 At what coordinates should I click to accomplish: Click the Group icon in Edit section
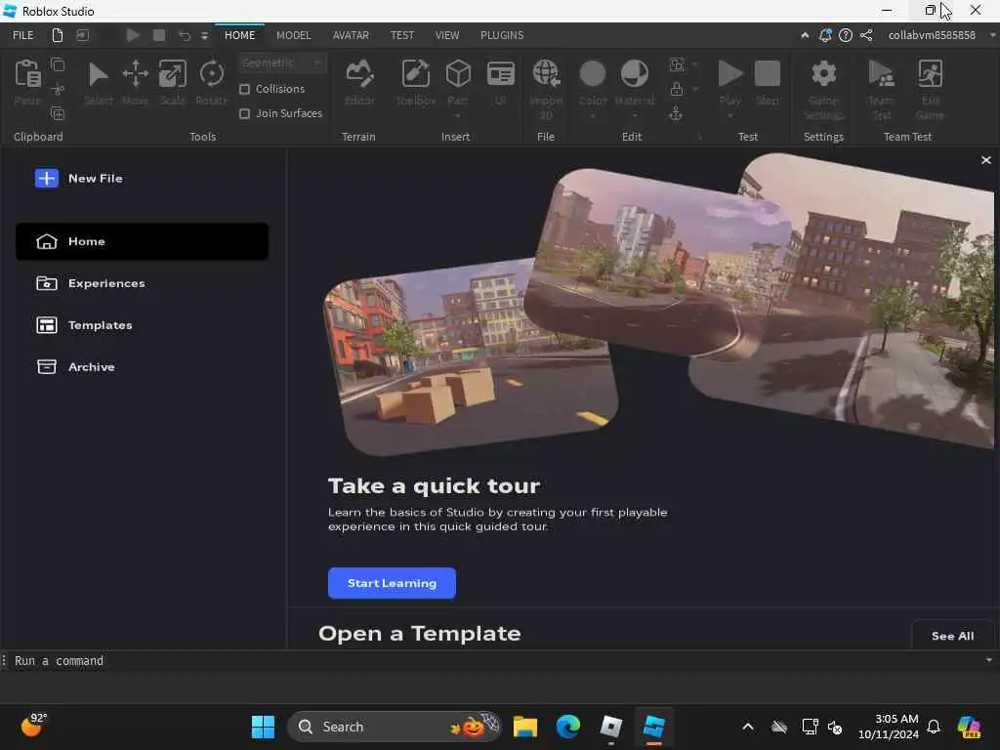pos(677,63)
